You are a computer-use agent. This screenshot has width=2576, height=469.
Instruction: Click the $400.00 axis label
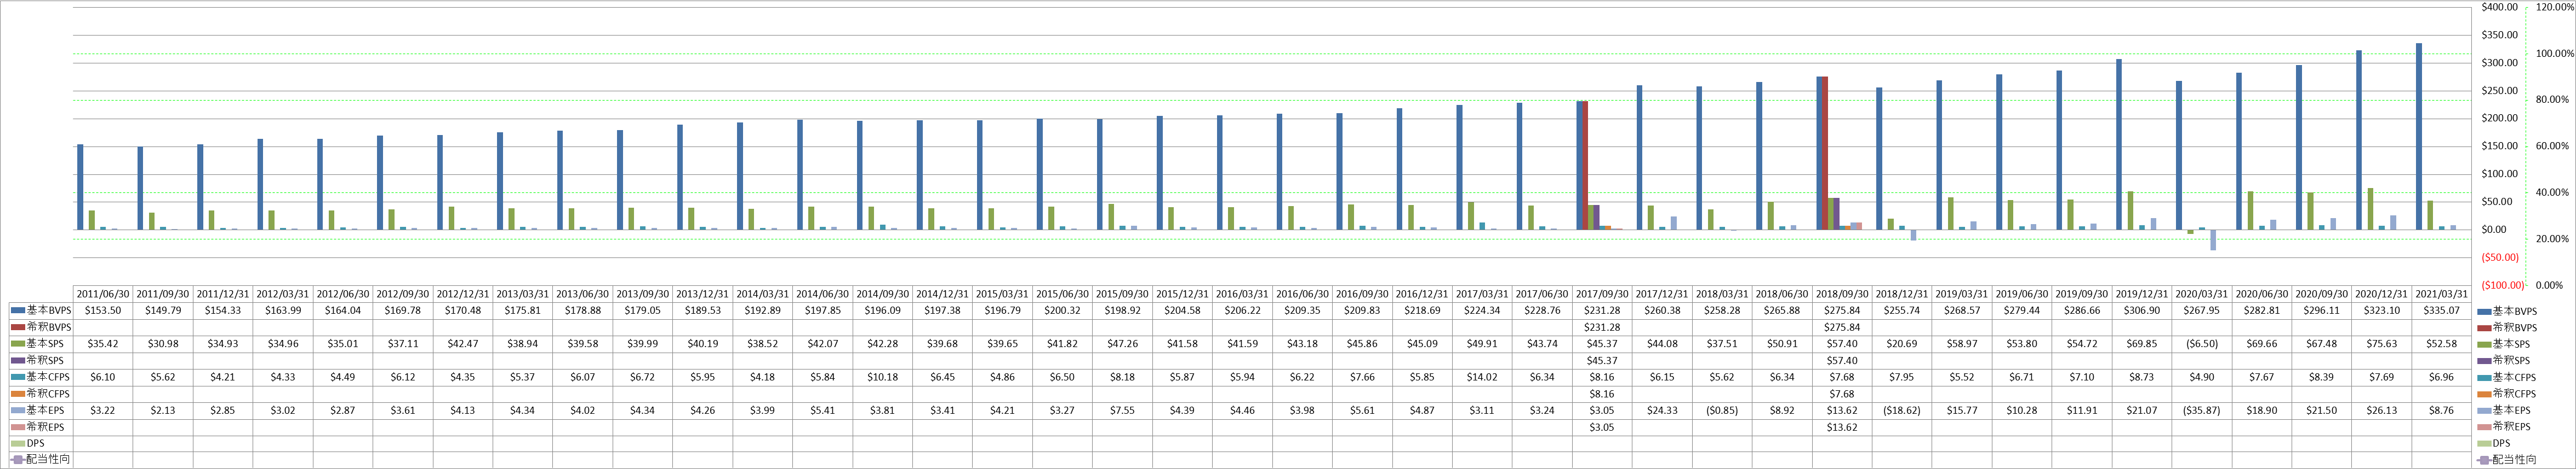click(x=2499, y=7)
